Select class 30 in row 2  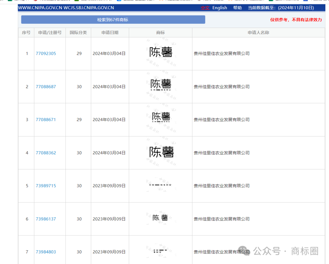tap(79, 87)
